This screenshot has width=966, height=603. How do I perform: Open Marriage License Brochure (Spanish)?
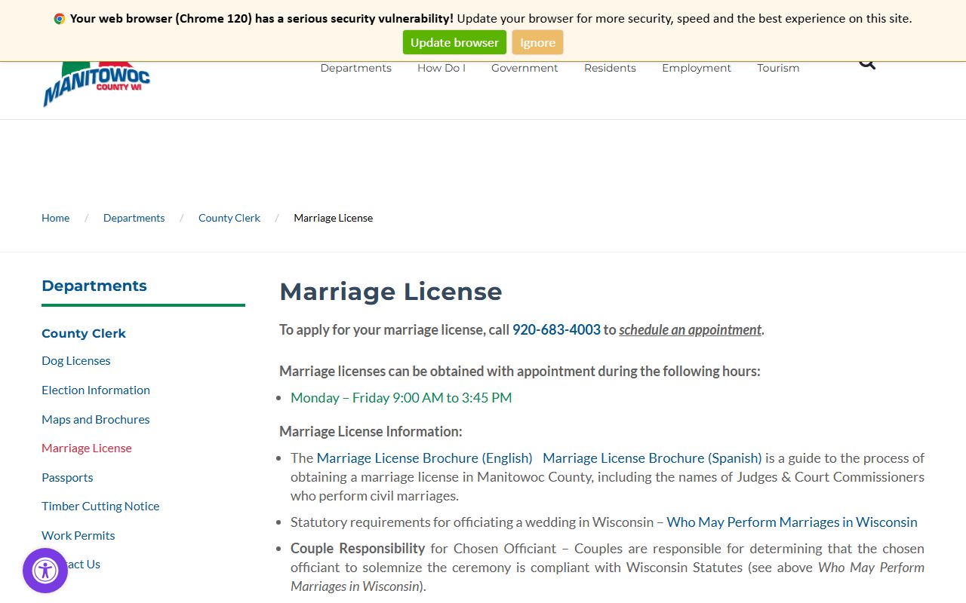(x=652, y=458)
